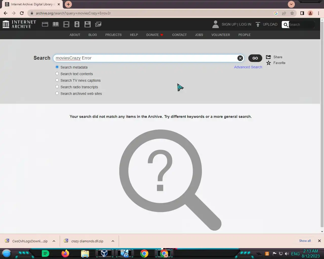Expand options for CwsOvhLogsDownl zip download
The height and width of the screenshot is (259, 324).
(x=54, y=241)
